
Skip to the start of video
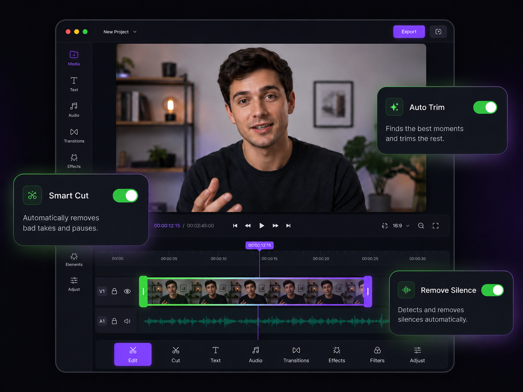click(x=235, y=226)
